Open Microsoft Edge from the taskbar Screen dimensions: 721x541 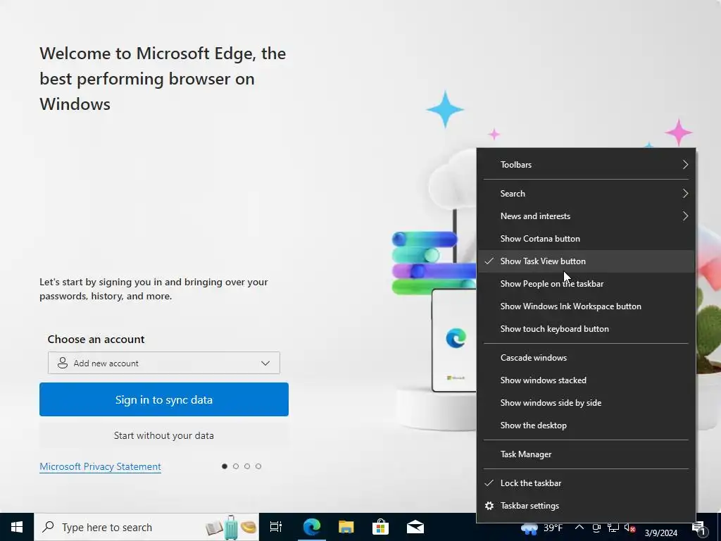(312, 527)
